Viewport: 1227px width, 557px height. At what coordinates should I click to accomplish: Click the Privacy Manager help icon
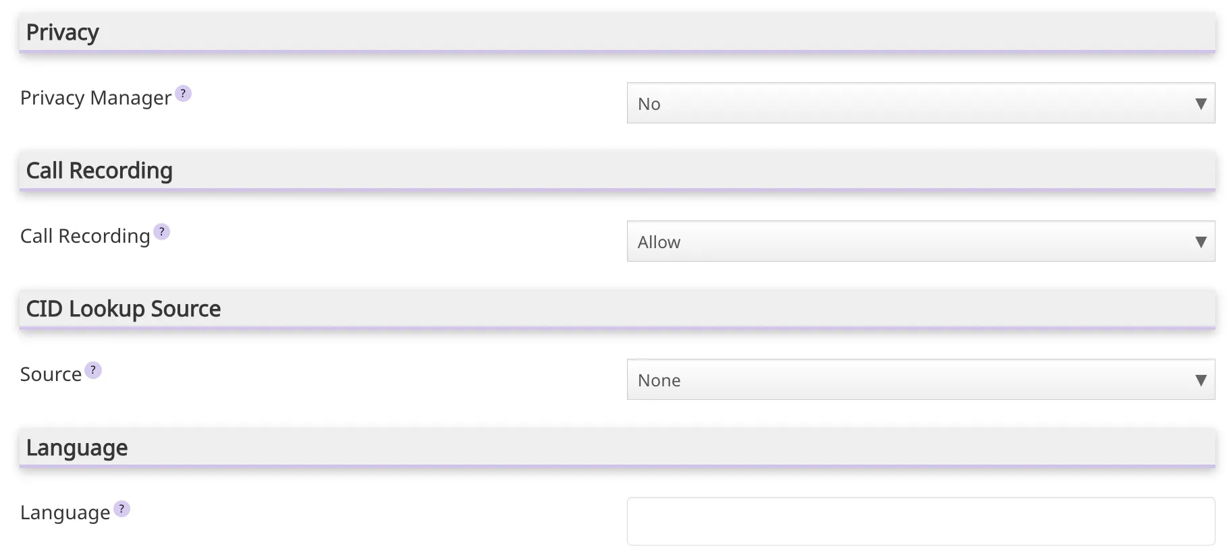[x=182, y=94]
